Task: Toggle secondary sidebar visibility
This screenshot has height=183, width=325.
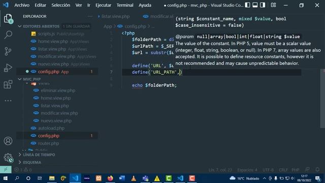Action: point(263,5)
